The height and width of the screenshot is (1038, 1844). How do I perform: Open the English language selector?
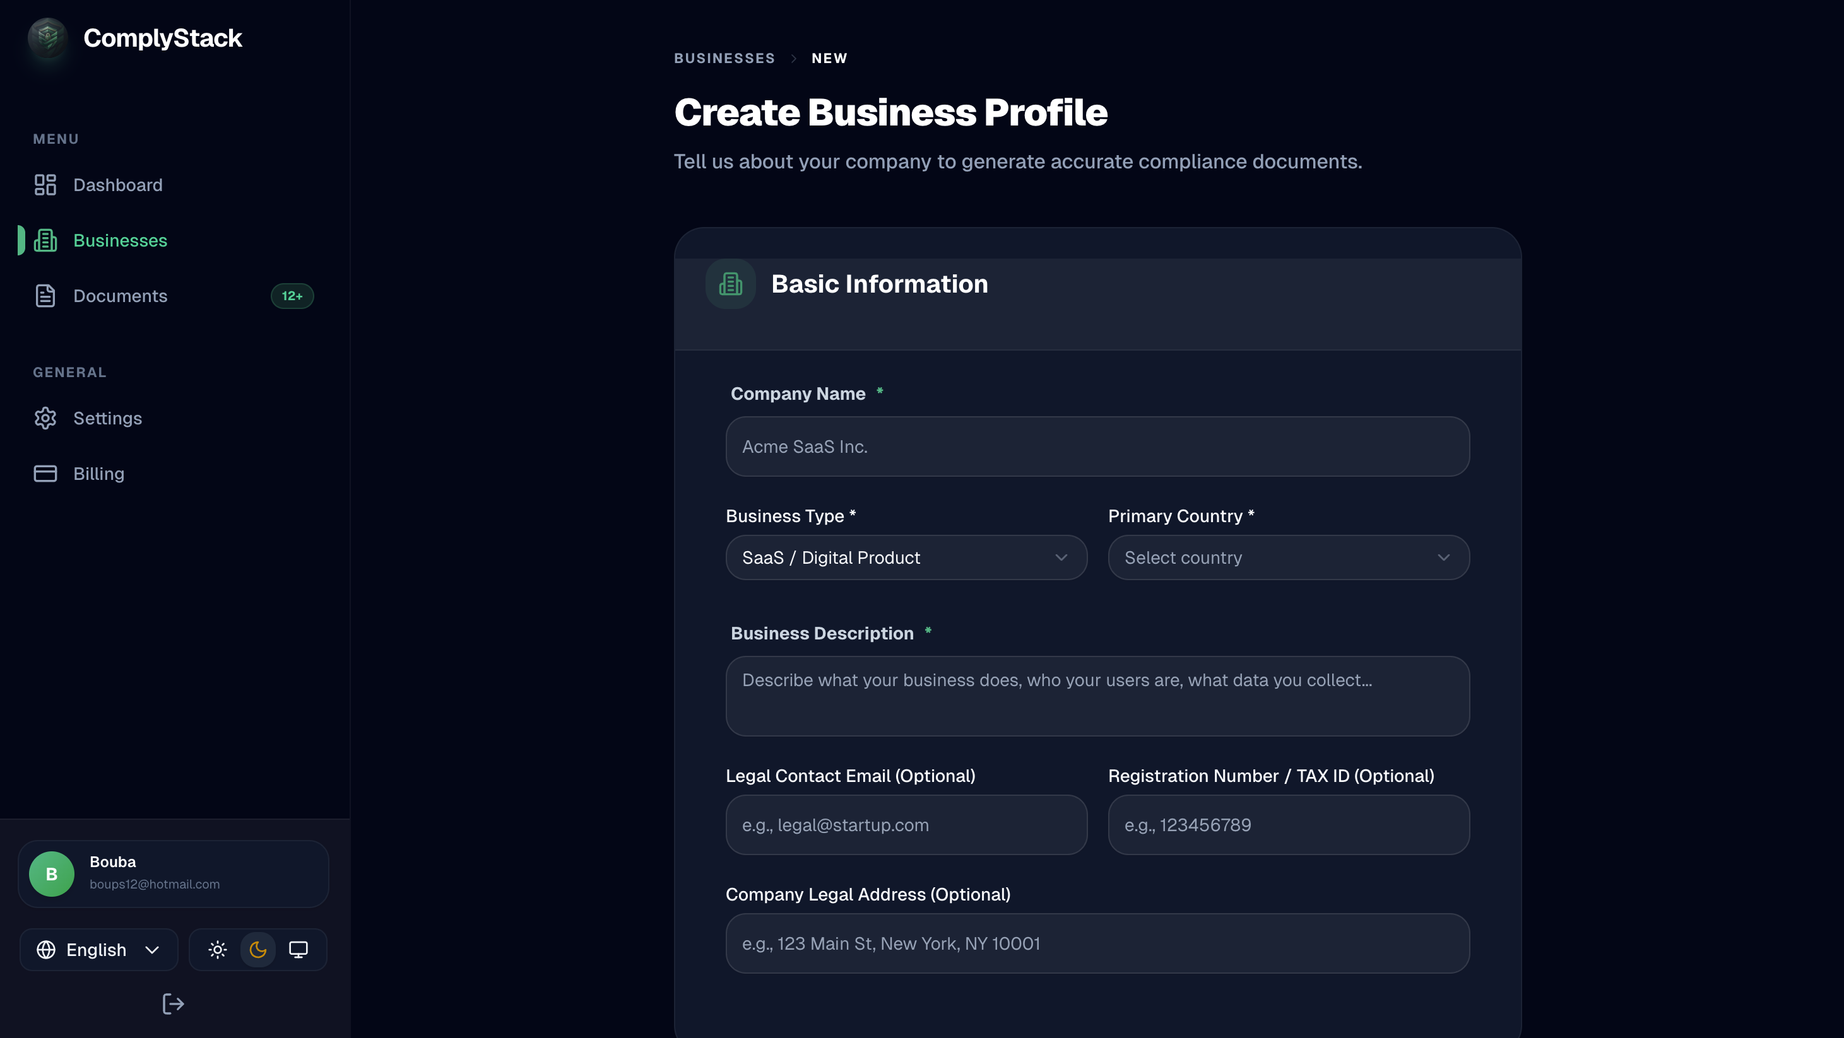(x=98, y=949)
